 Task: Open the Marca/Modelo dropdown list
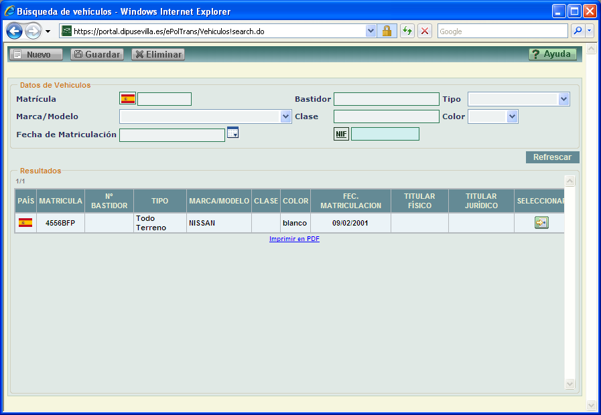click(x=286, y=116)
